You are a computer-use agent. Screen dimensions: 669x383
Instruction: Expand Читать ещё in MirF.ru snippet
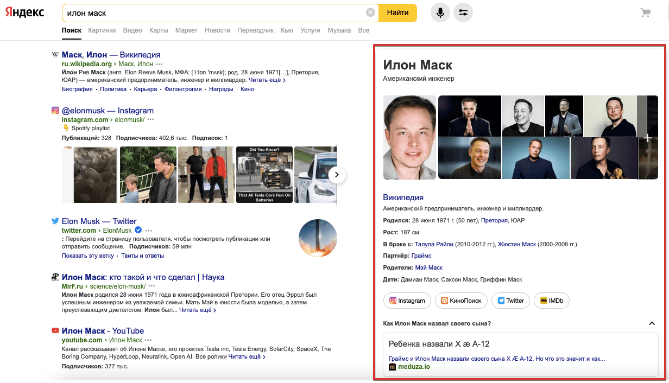coord(198,310)
